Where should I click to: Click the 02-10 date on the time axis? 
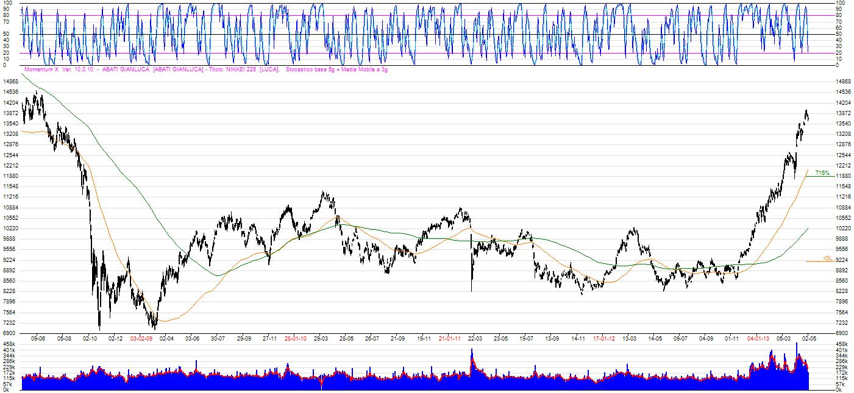coord(90,338)
